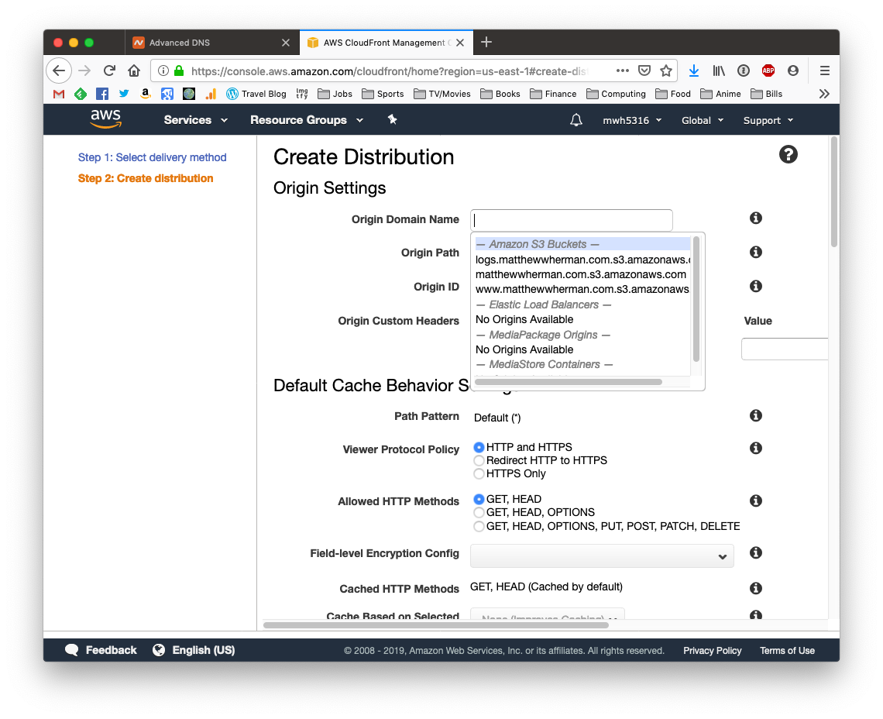
Task: Expand the Services menu
Action: pyautogui.click(x=195, y=120)
